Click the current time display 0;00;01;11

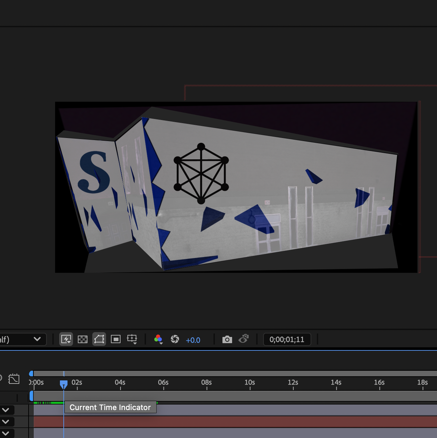click(x=287, y=339)
